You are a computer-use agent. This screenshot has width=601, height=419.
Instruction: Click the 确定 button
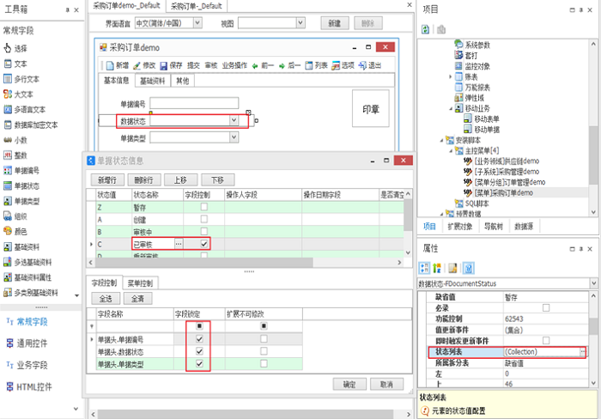349,384
